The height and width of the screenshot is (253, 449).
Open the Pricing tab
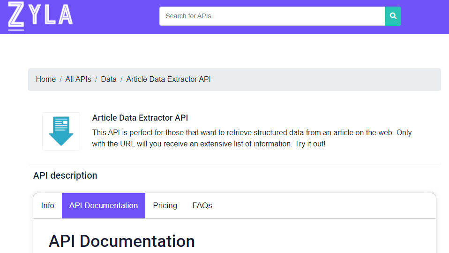click(165, 206)
